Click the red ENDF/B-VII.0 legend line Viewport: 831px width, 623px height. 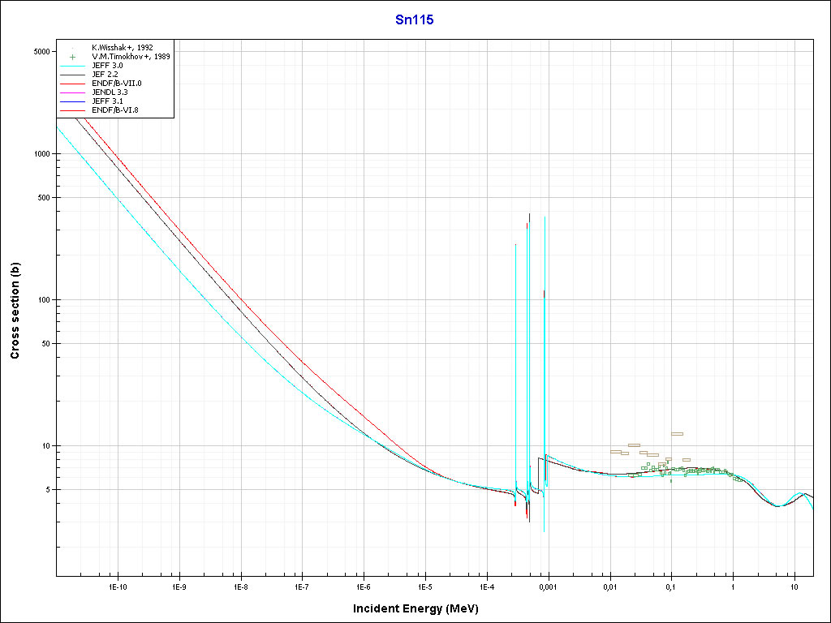(74, 84)
